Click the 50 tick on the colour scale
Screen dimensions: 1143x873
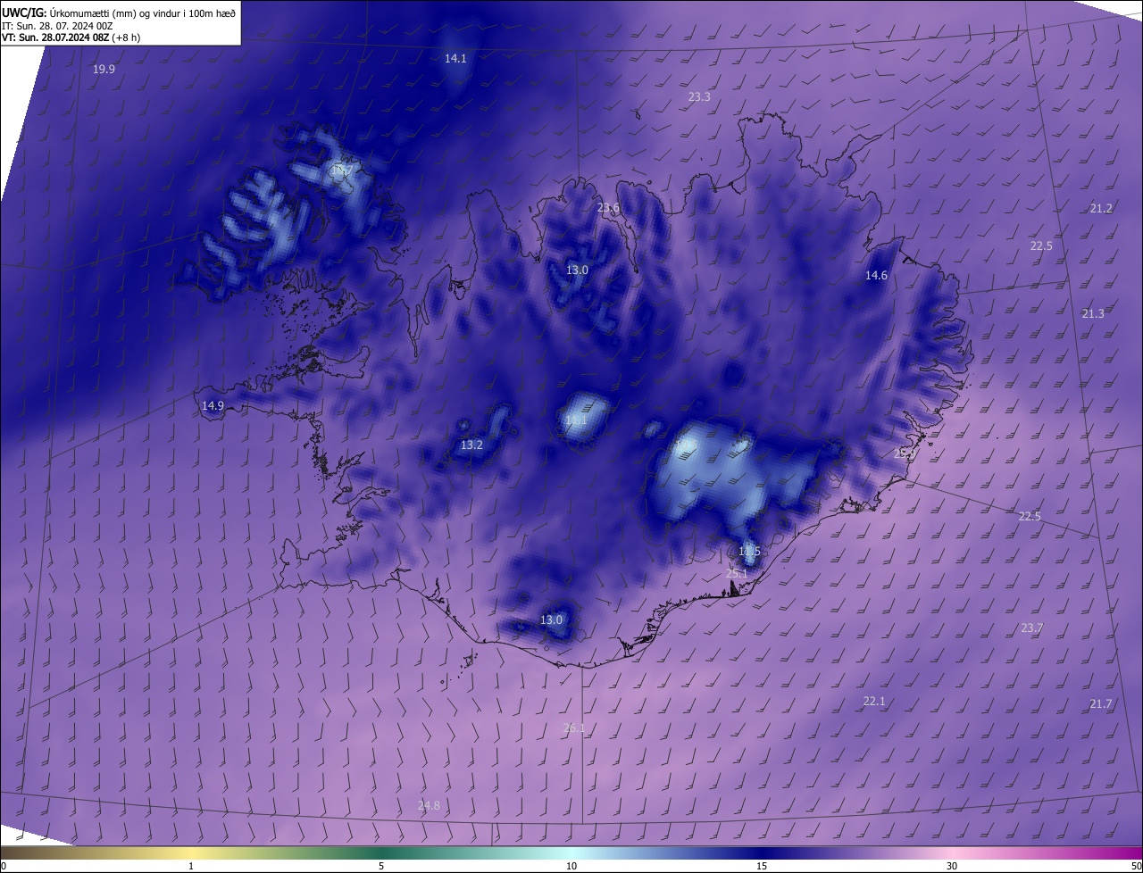pos(1136,866)
